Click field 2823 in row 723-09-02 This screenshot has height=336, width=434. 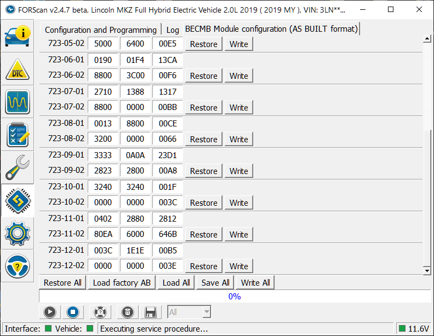point(103,171)
